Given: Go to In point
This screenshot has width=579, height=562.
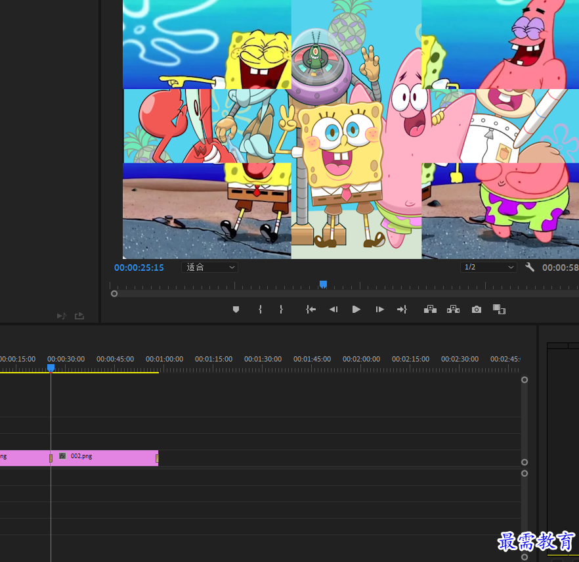Looking at the screenshot, I should [x=311, y=310].
